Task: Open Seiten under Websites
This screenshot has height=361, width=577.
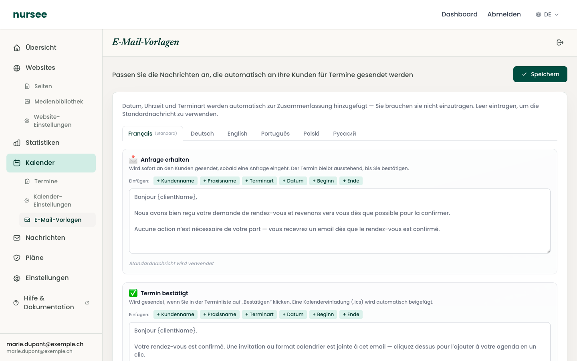Action: point(57,86)
